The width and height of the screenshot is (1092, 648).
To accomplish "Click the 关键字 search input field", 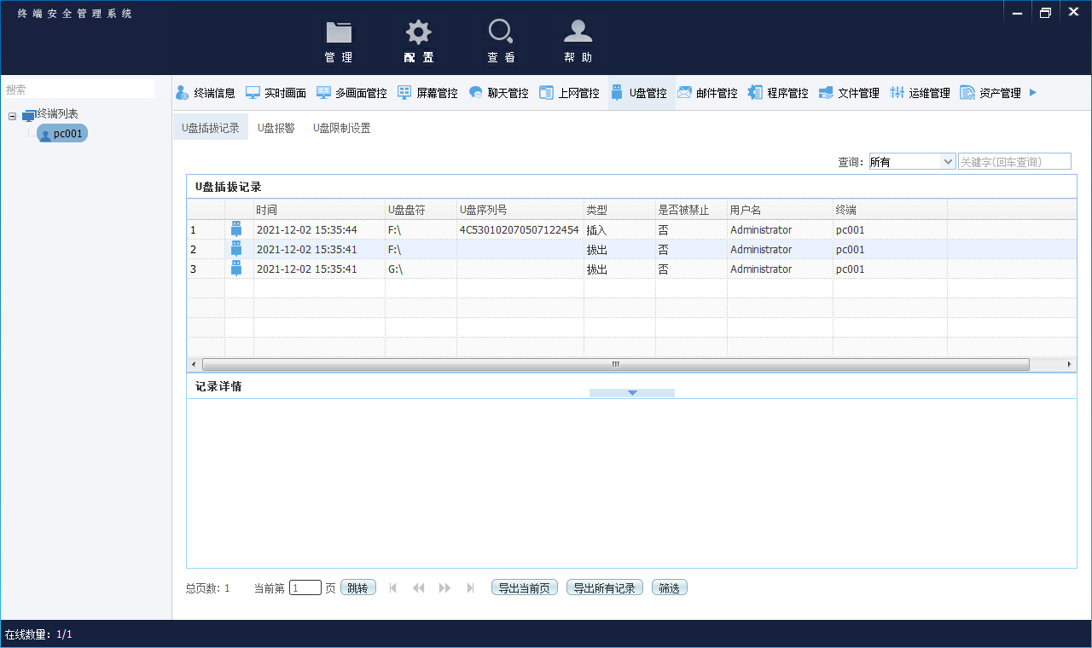I will point(1014,162).
